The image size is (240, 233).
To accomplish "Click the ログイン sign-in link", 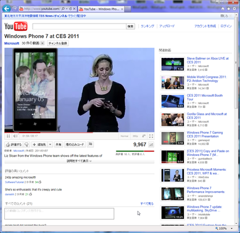I will tap(226, 26).
